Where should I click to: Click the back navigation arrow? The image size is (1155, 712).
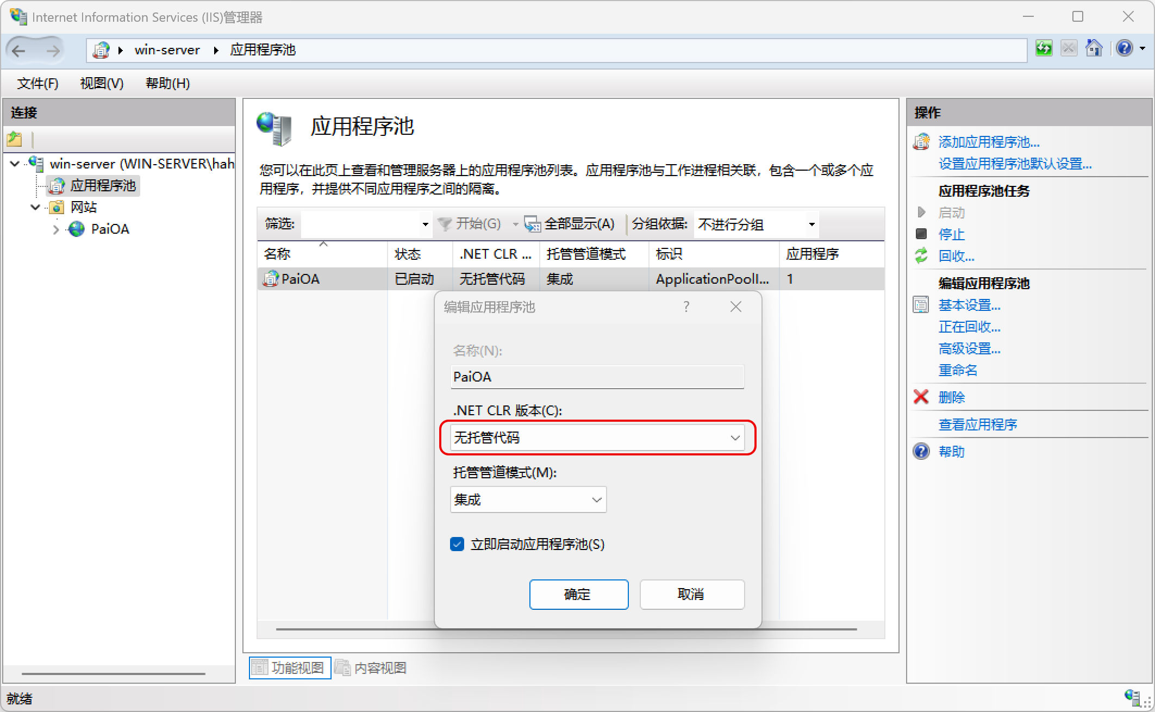19,51
